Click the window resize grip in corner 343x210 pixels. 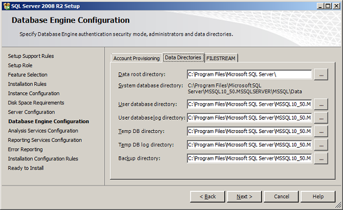tap(338, 205)
